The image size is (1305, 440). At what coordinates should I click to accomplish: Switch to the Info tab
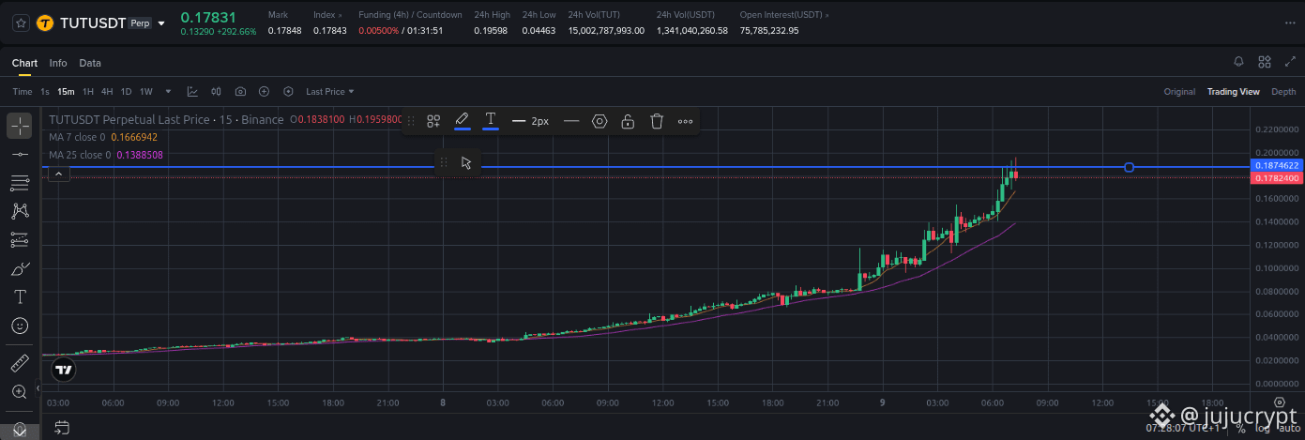pos(58,63)
